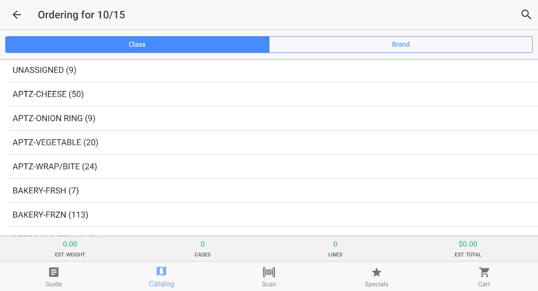Open the Guide list icon
The image size is (538, 291).
pos(54,272)
